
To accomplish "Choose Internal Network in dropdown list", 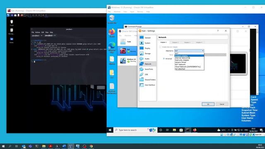I will point(189,58).
